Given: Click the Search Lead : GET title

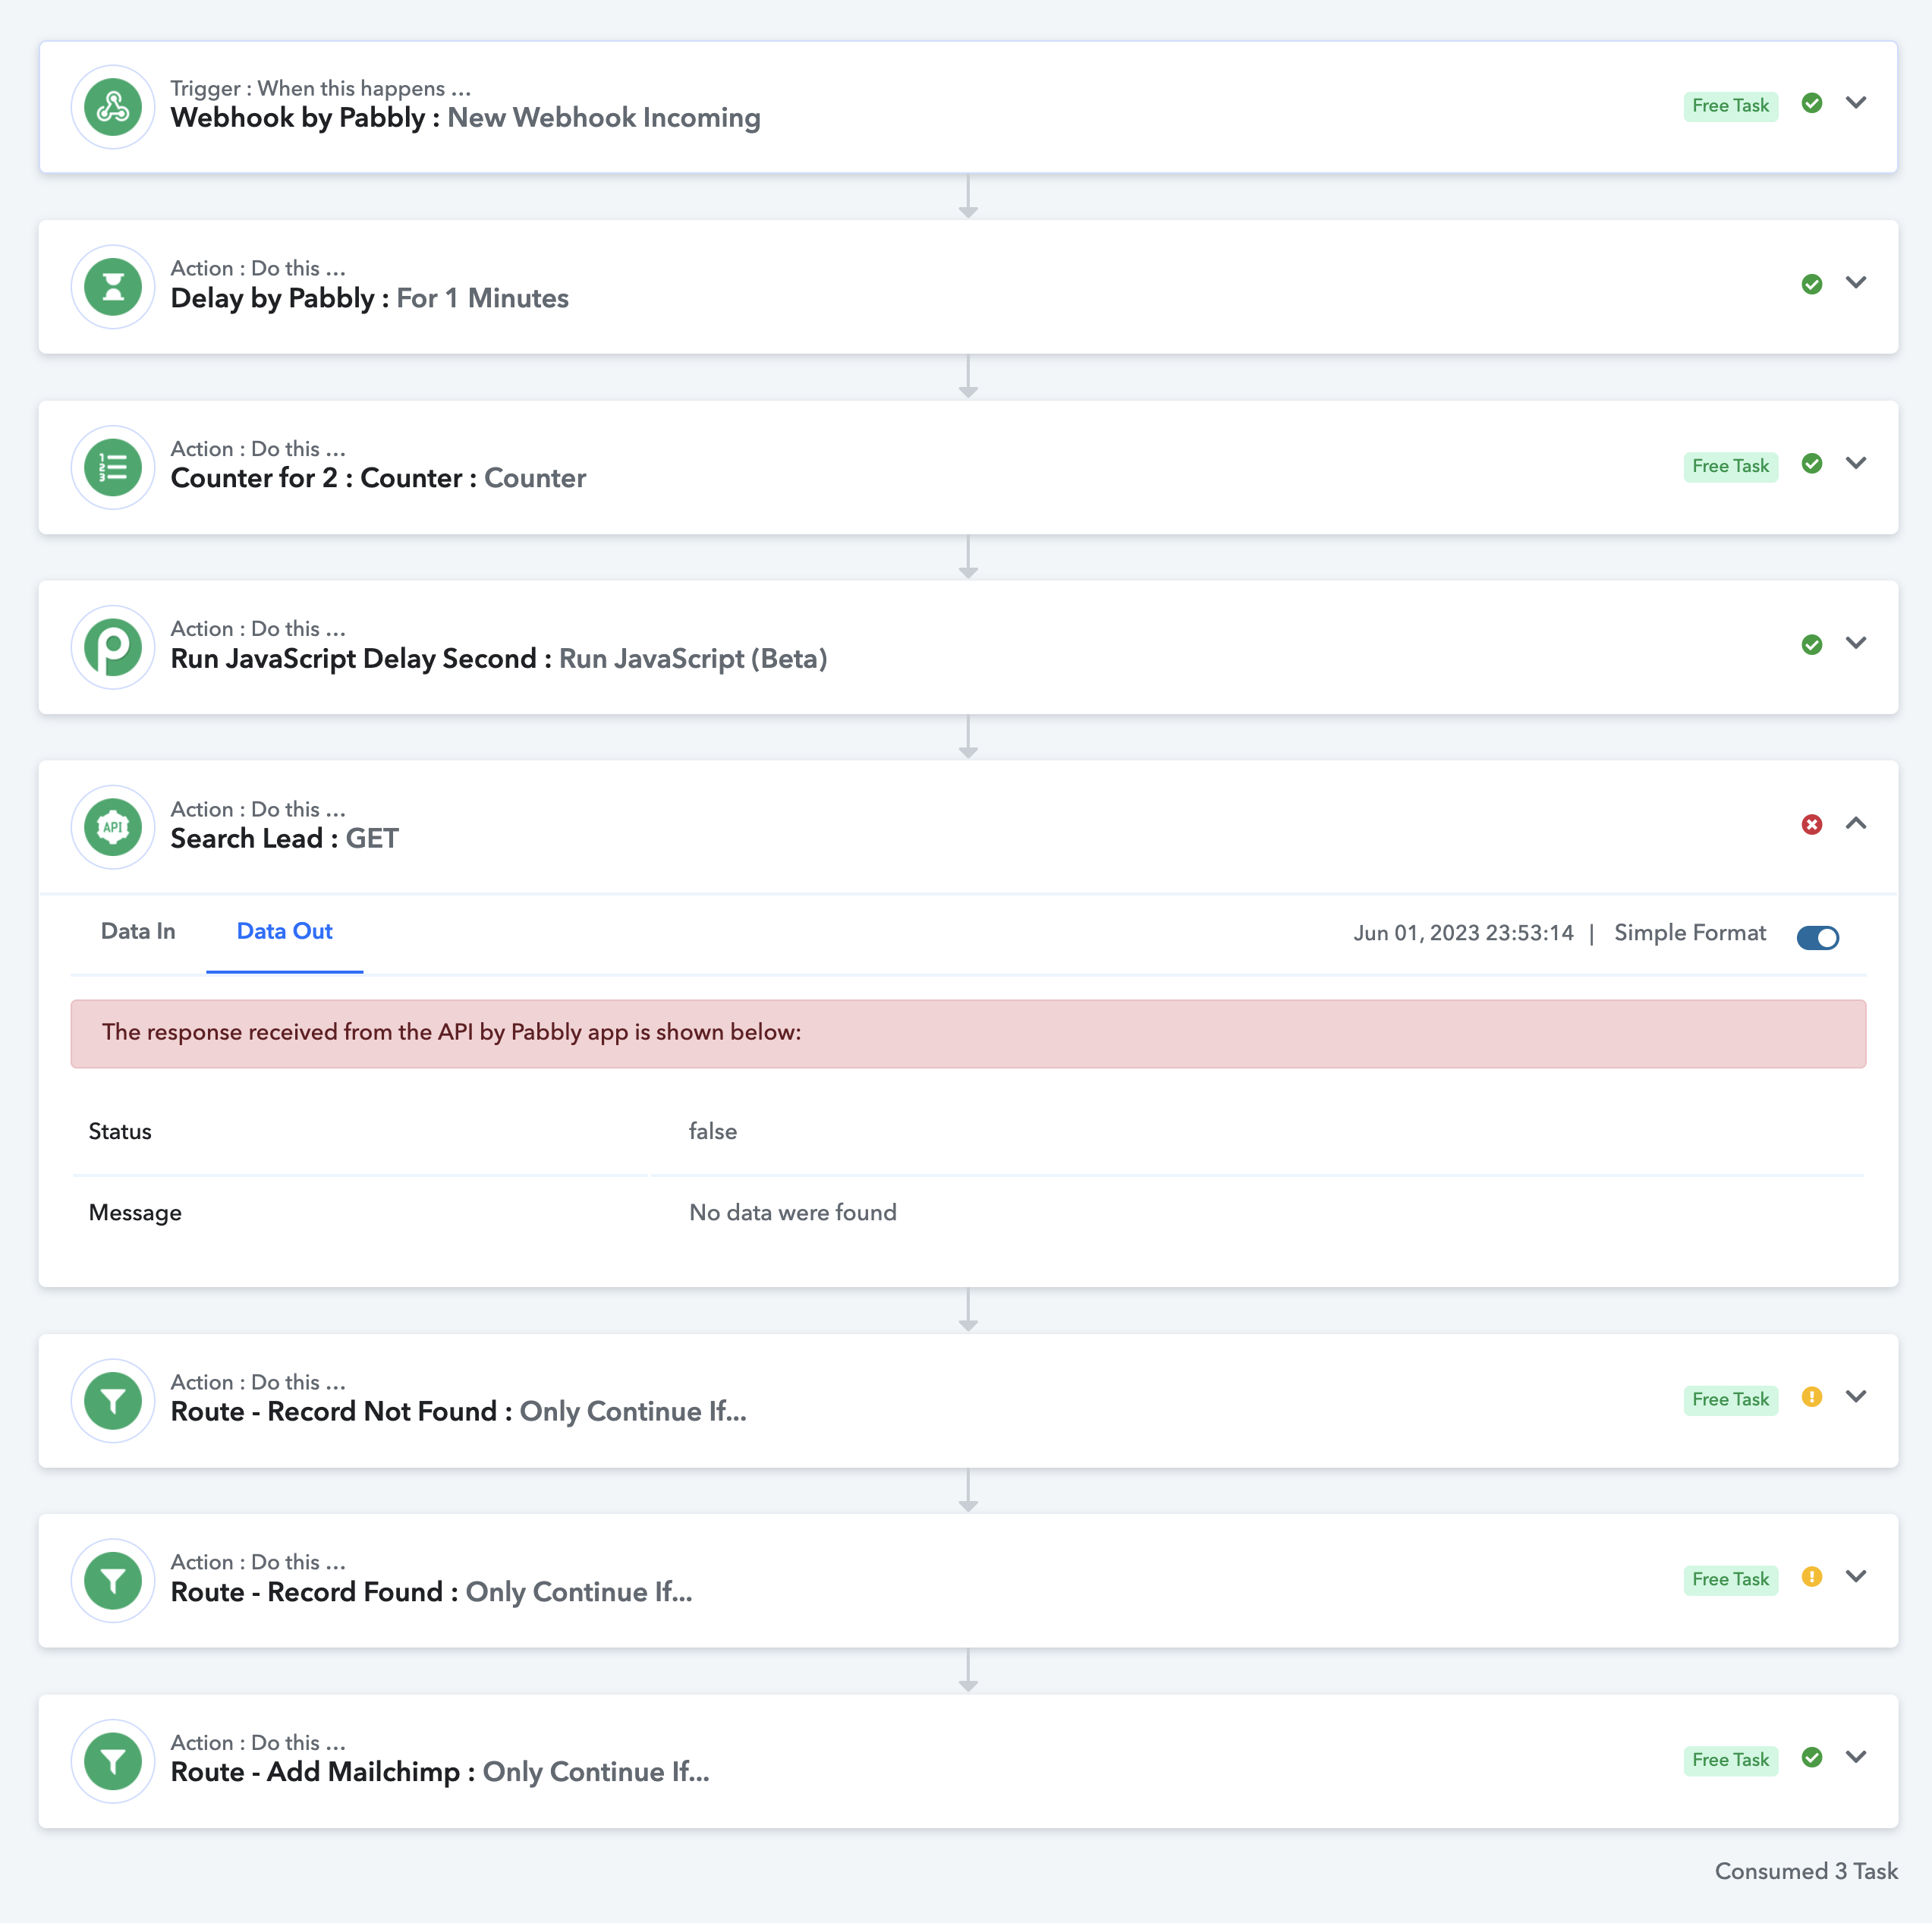Looking at the screenshot, I should click(x=284, y=838).
